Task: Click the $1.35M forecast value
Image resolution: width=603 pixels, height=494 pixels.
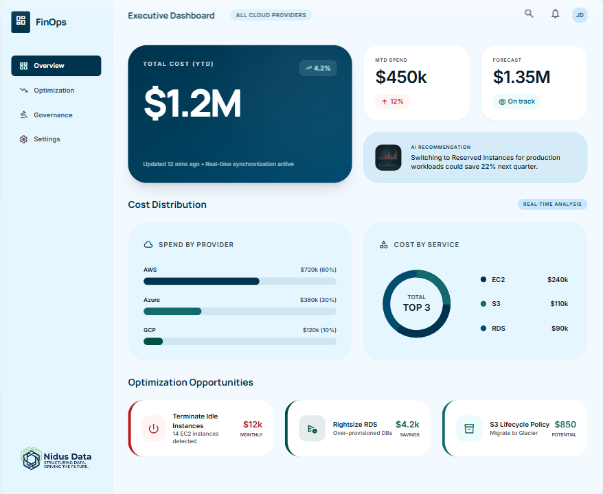Action: 521,77
